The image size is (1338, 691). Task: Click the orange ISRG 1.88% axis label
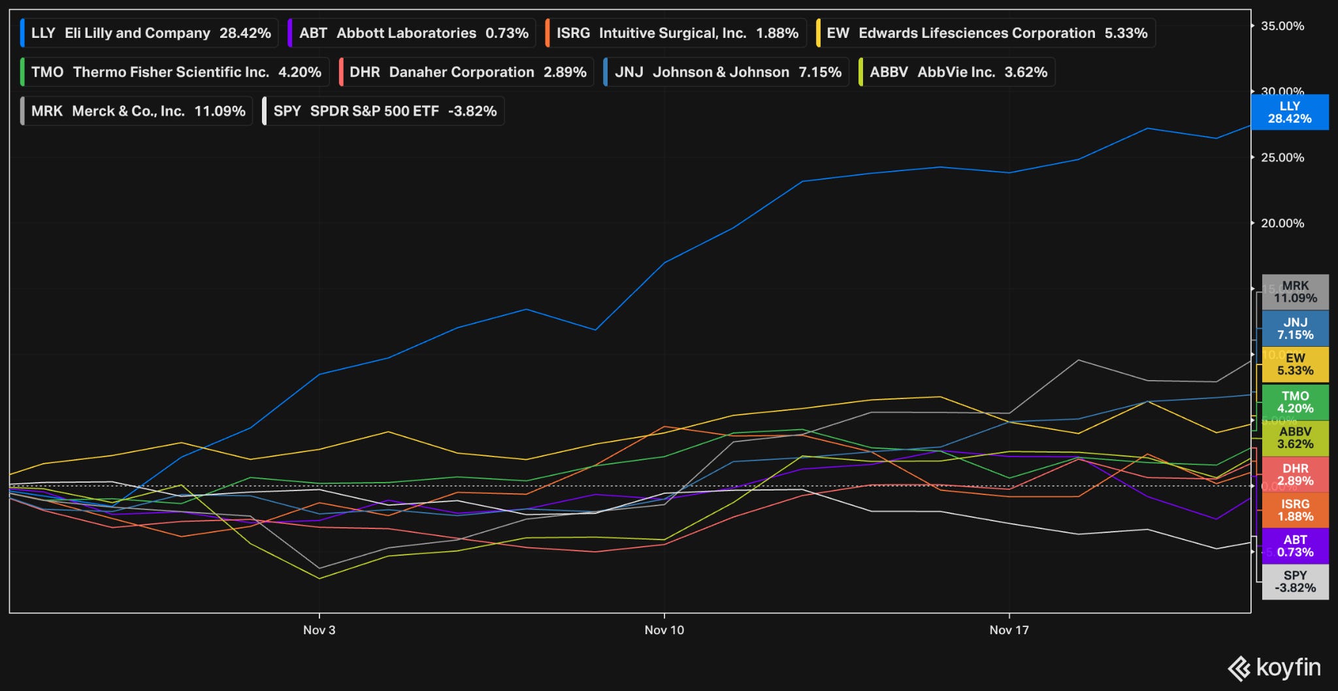pyautogui.click(x=1296, y=511)
